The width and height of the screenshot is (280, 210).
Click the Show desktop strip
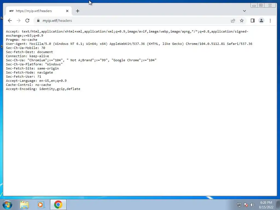(x=278, y=205)
